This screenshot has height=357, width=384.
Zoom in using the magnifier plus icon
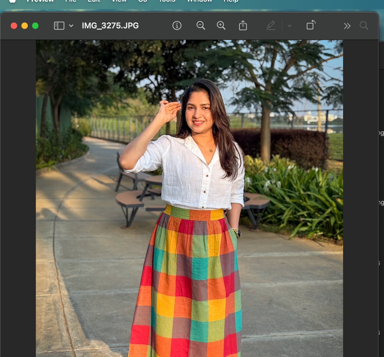click(x=221, y=26)
